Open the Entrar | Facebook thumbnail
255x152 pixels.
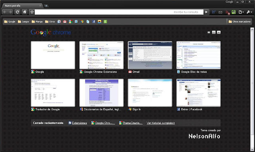[x=198, y=93]
